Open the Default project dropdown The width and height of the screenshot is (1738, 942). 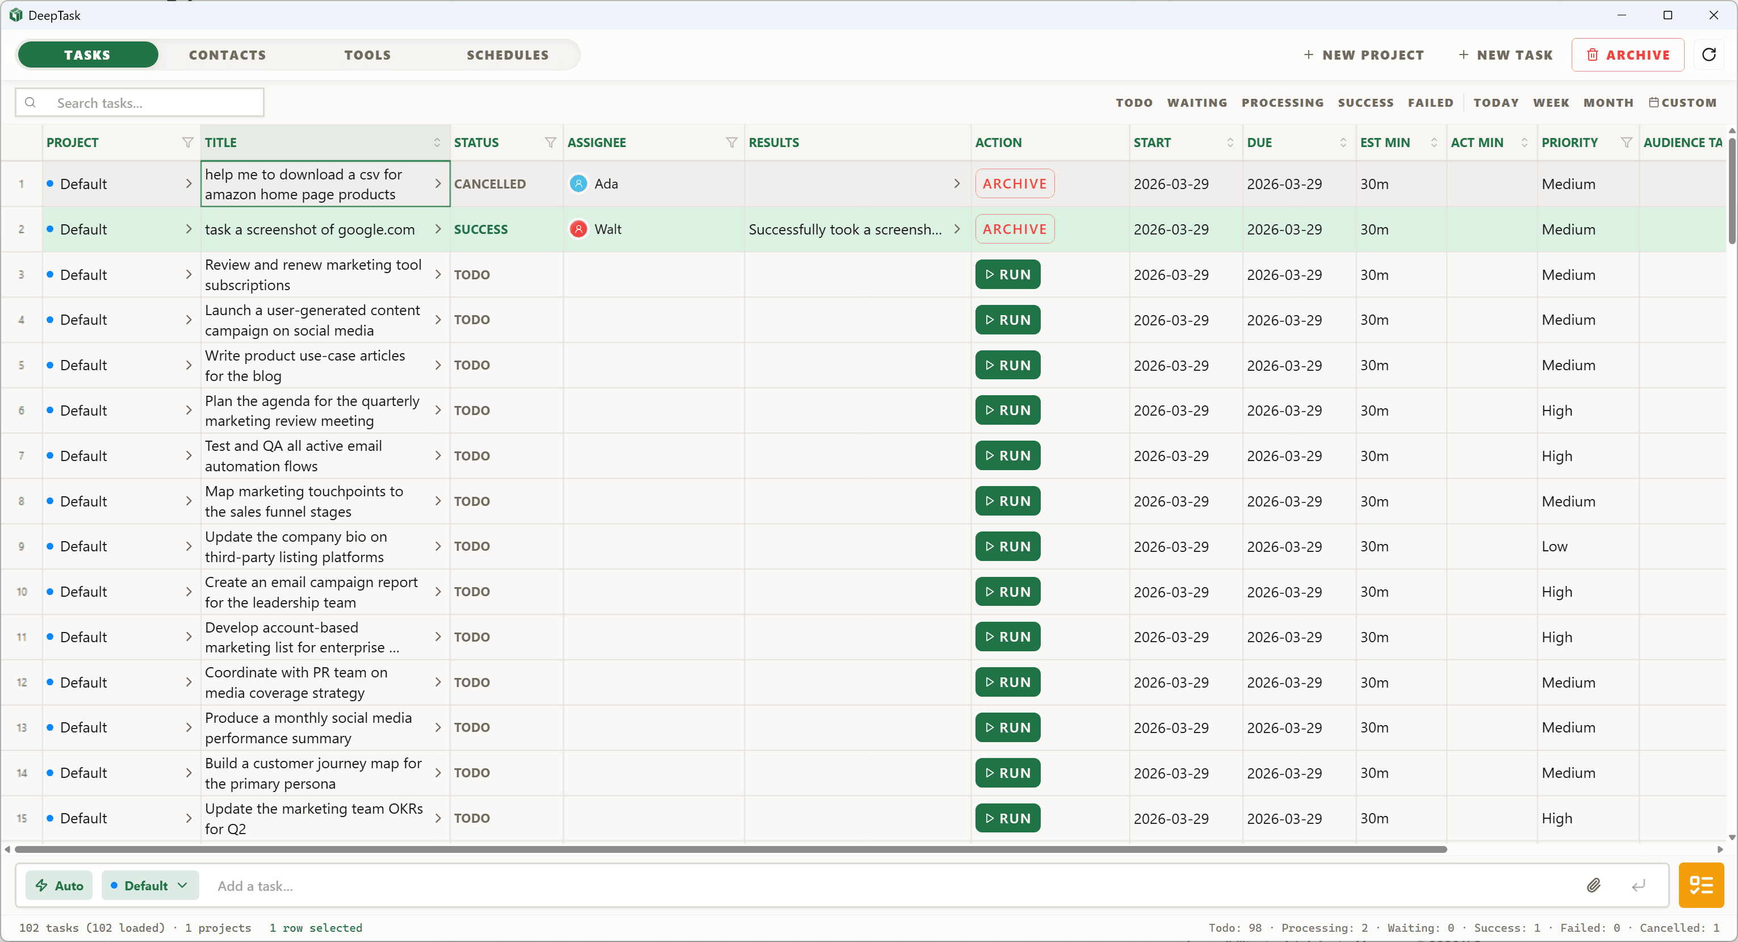coord(149,885)
